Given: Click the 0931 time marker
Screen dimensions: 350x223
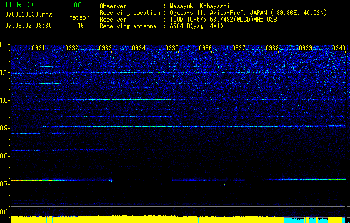Looking at the screenshot, I should 39,49.
